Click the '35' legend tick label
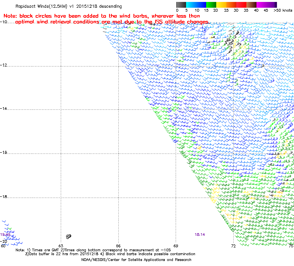The height and width of the screenshot is (266, 294). [x=246, y=10]
